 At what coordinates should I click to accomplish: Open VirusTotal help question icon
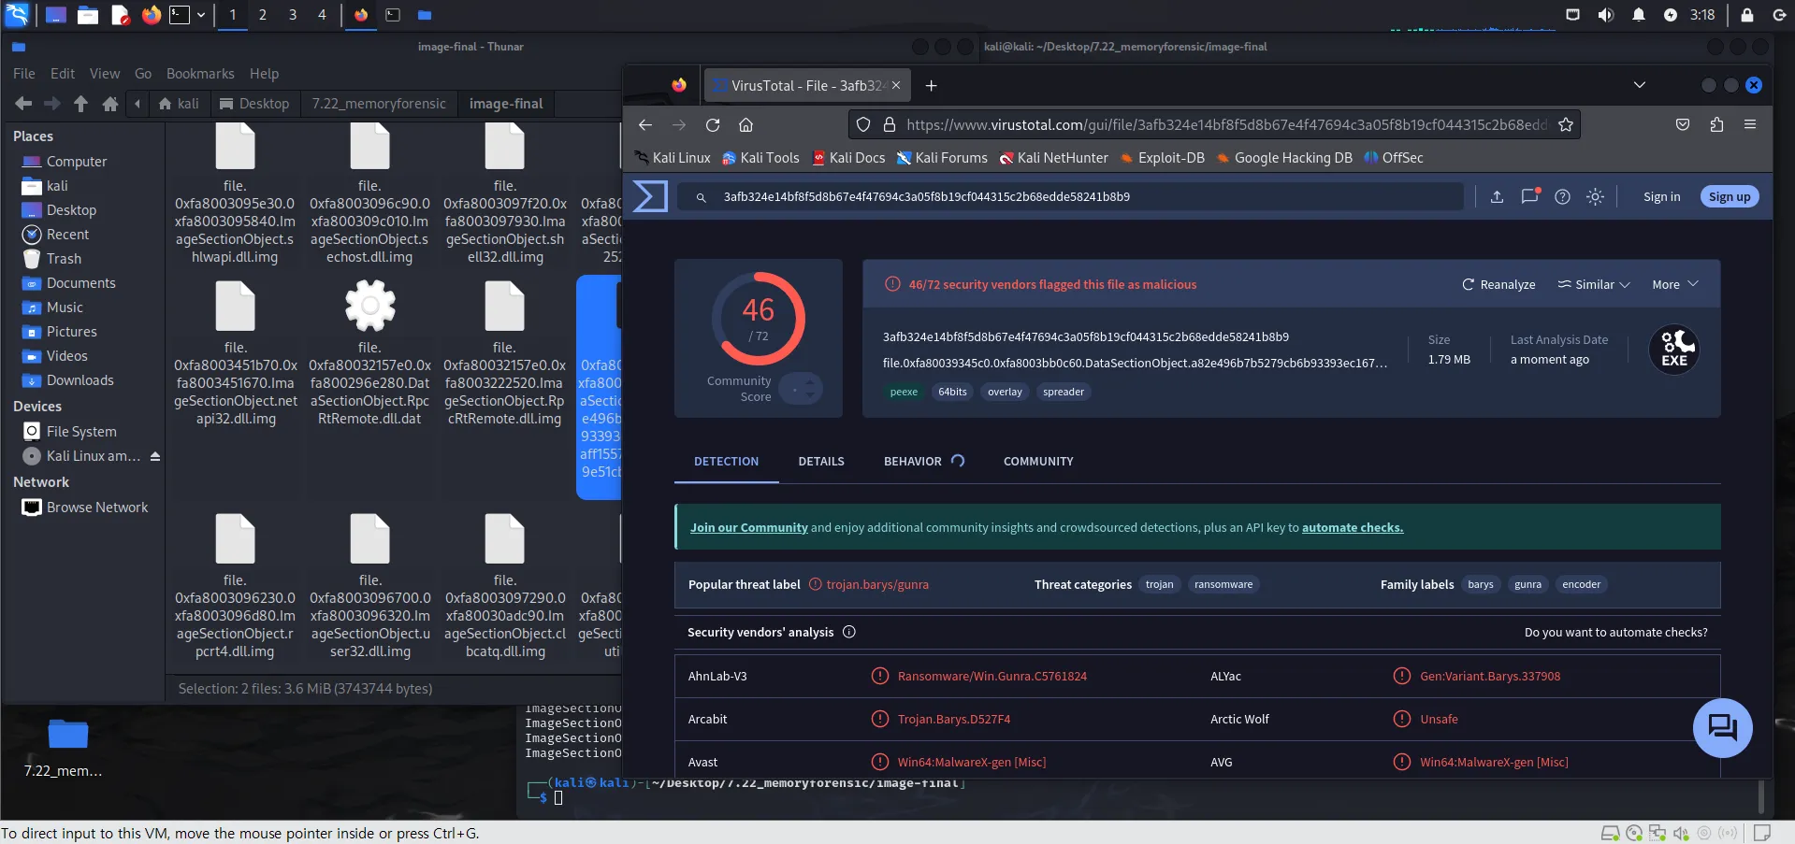click(1562, 196)
